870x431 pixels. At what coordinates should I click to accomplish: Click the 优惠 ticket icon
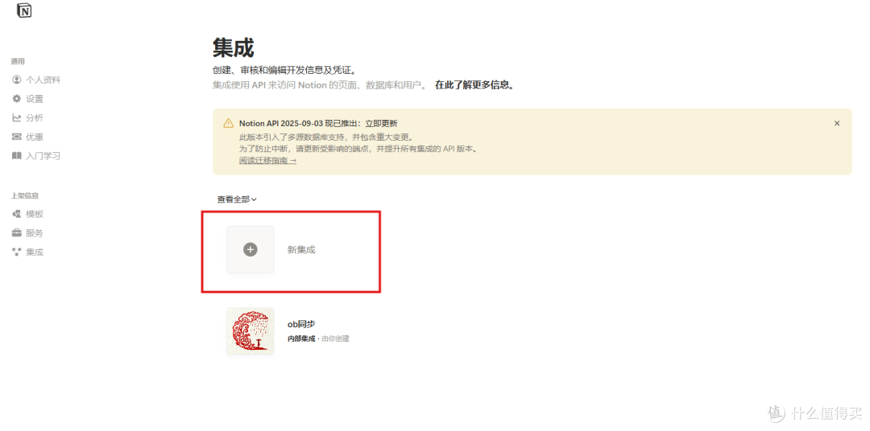click(x=17, y=137)
